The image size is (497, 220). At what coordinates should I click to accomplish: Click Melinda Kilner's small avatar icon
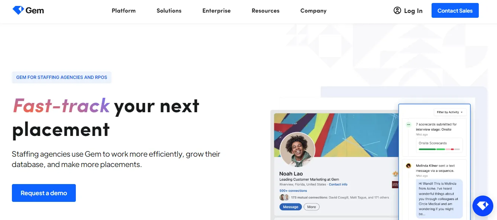point(409,166)
